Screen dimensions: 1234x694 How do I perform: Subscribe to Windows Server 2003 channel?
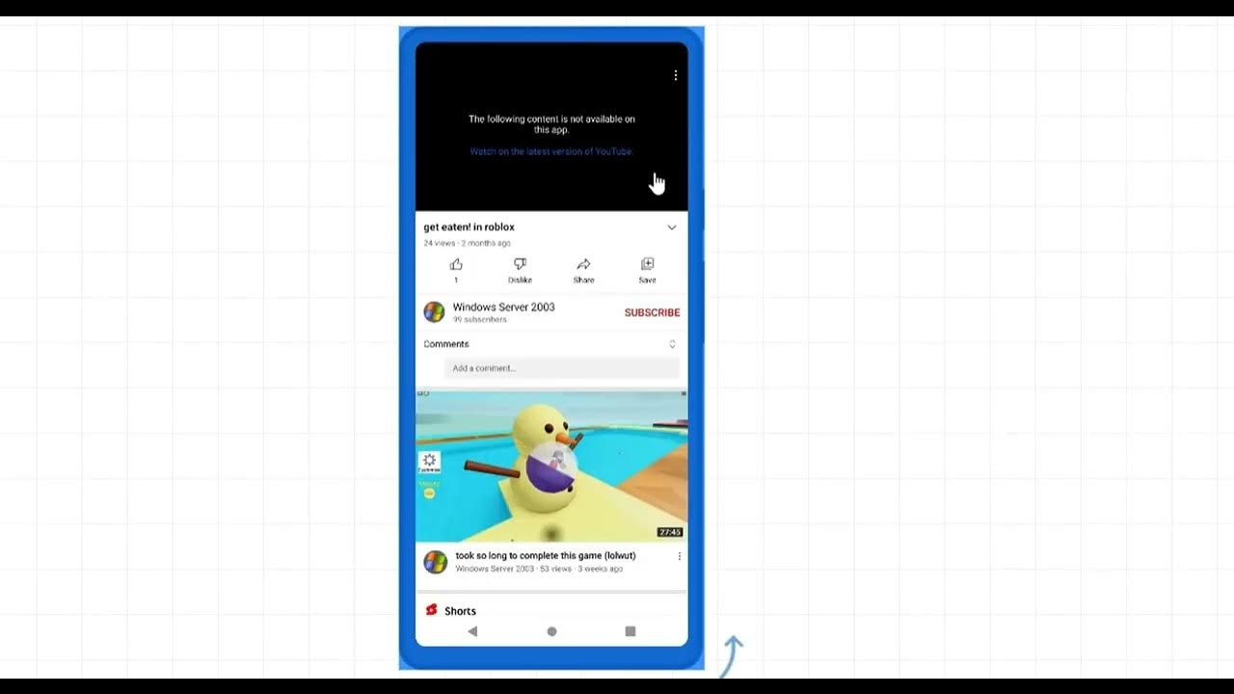pos(652,312)
